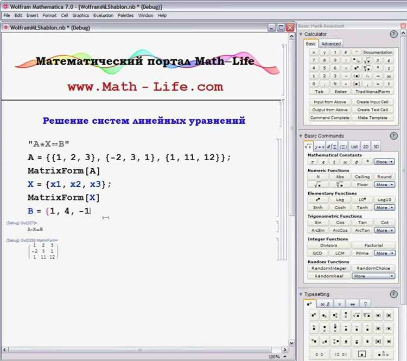Insert subscript template in Calculator keypad
This screenshot has width=407, height=361.
click(x=357, y=60)
